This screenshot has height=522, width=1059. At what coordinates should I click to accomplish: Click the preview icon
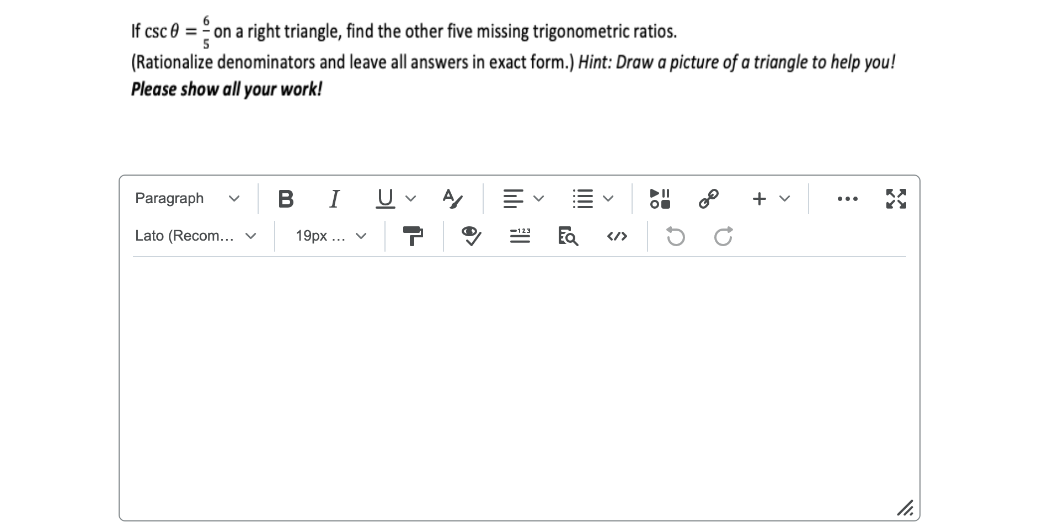[x=568, y=236]
